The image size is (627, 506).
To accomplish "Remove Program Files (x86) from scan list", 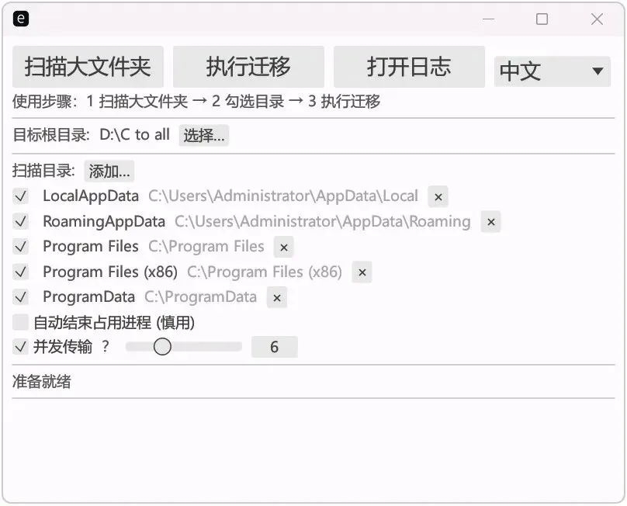I will coord(362,272).
